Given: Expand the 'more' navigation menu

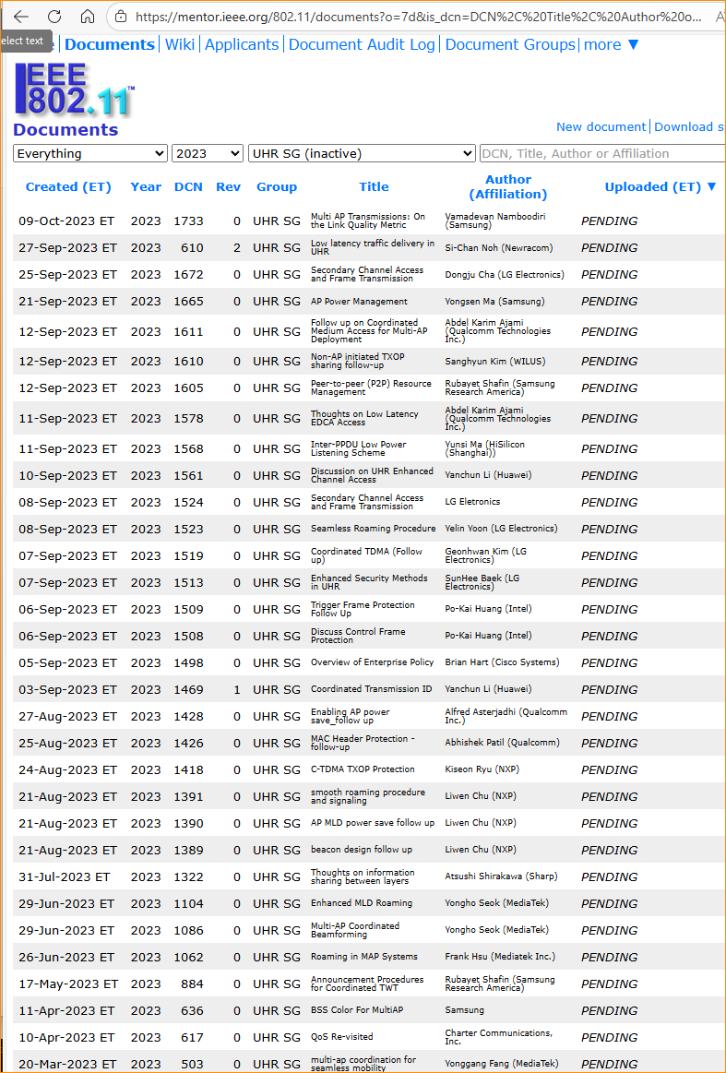Looking at the screenshot, I should point(612,44).
